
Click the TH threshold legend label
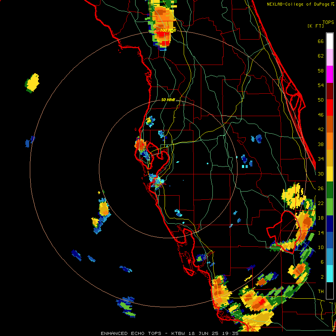321,292
